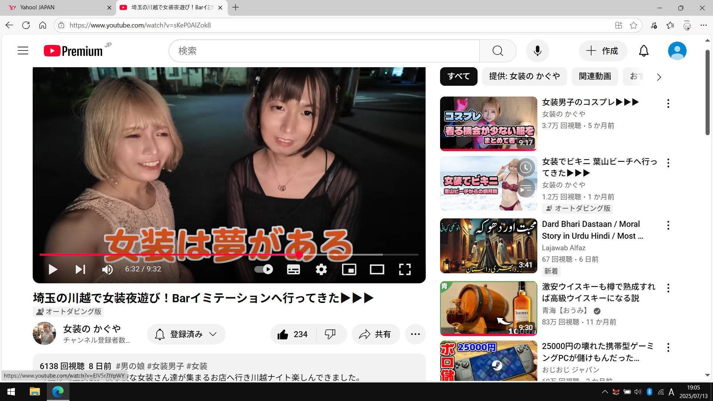Dislike the video with thumbs down
The height and width of the screenshot is (401, 713).
331,334
